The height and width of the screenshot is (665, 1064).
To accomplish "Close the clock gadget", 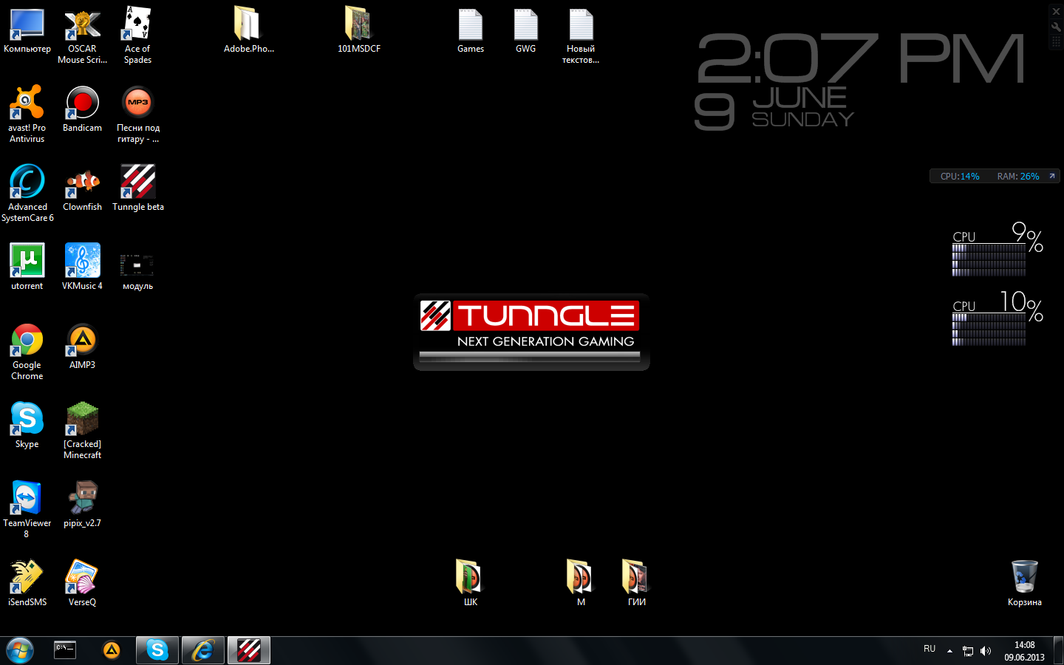I will click(1056, 11).
